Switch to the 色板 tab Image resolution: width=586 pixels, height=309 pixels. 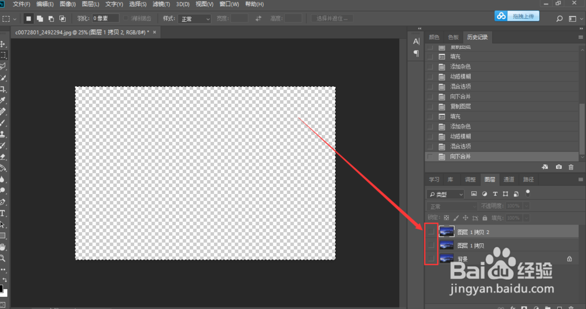click(x=453, y=37)
